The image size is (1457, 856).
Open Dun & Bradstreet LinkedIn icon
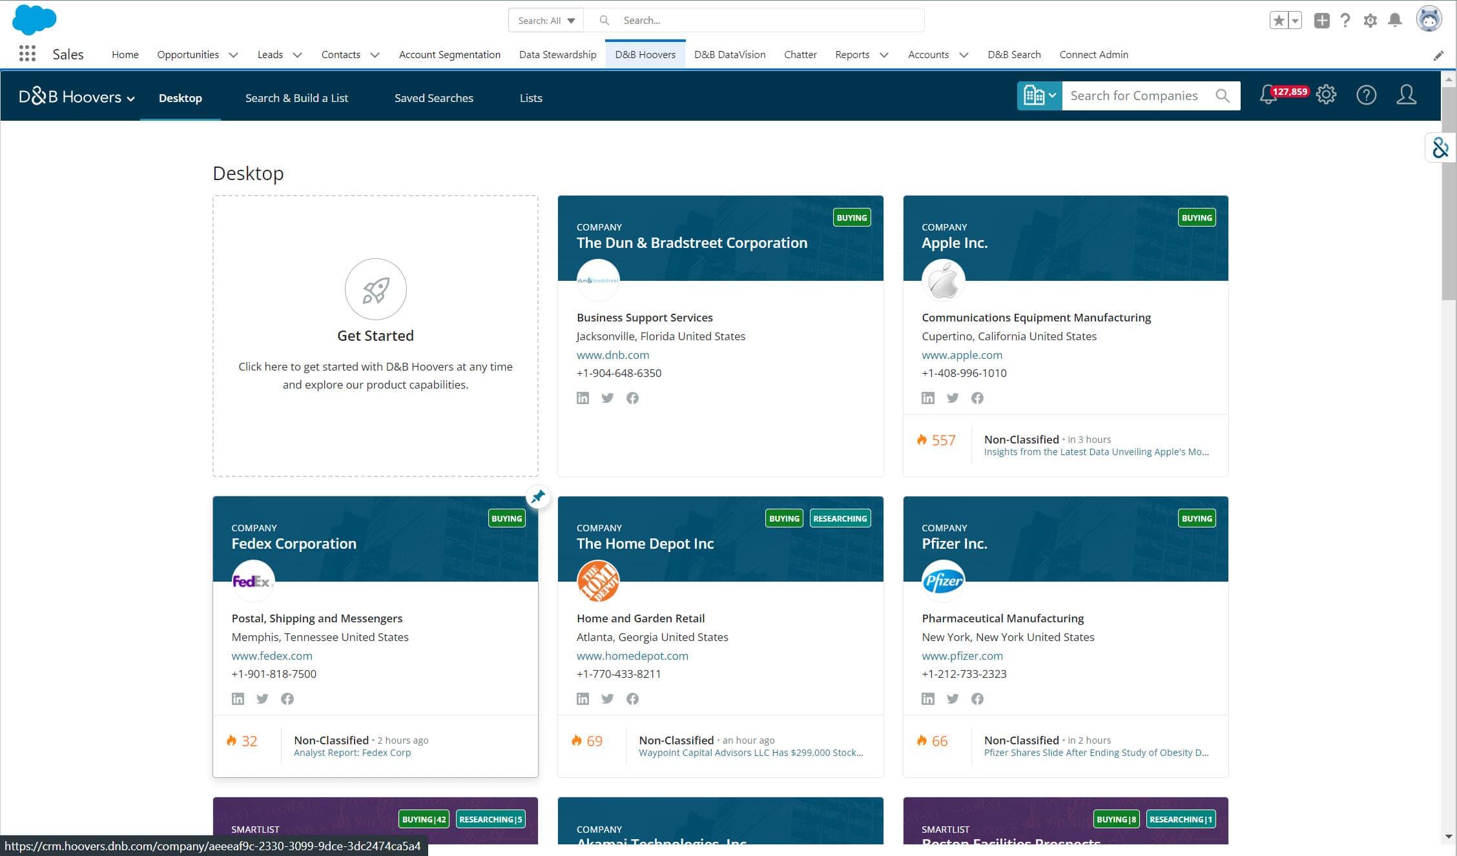[583, 398]
